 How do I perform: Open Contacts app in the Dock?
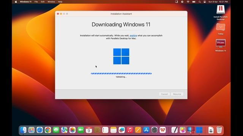point(97,130)
